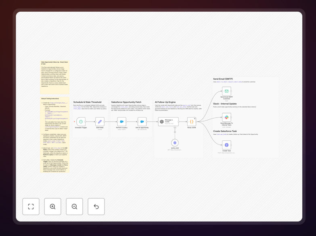The height and width of the screenshot is (236, 316).
Task: Click the Edit Fields label text
Action: (100, 127)
